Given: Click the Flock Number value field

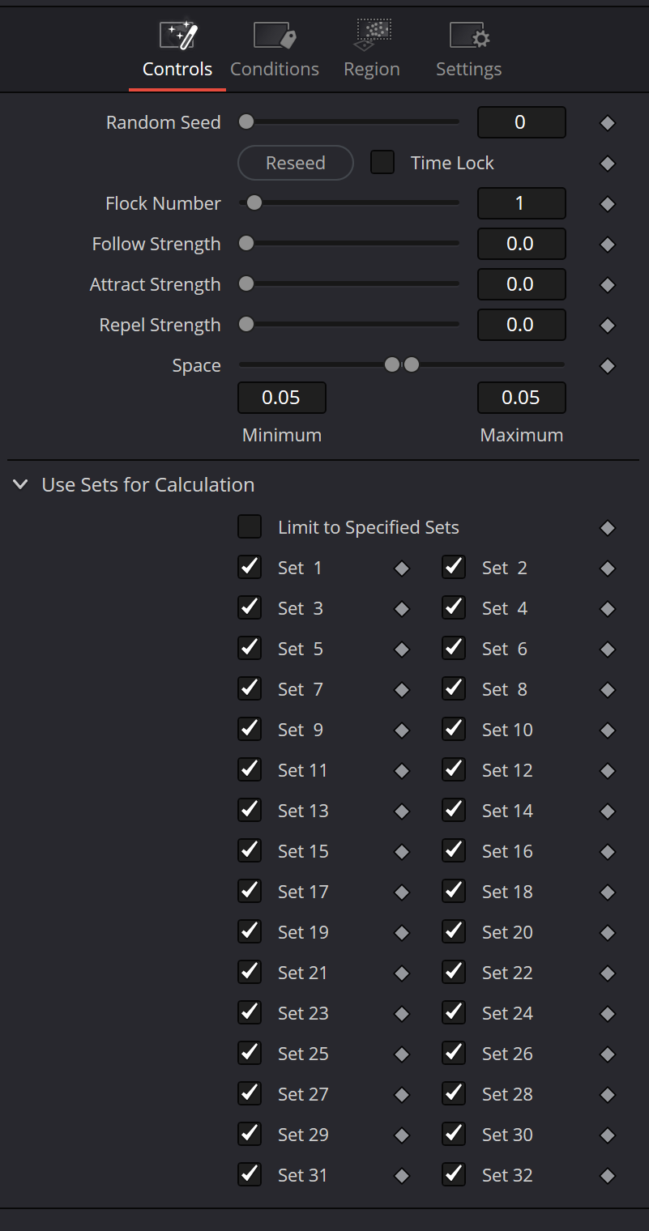Looking at the screenshot, I should coord(522,203).
